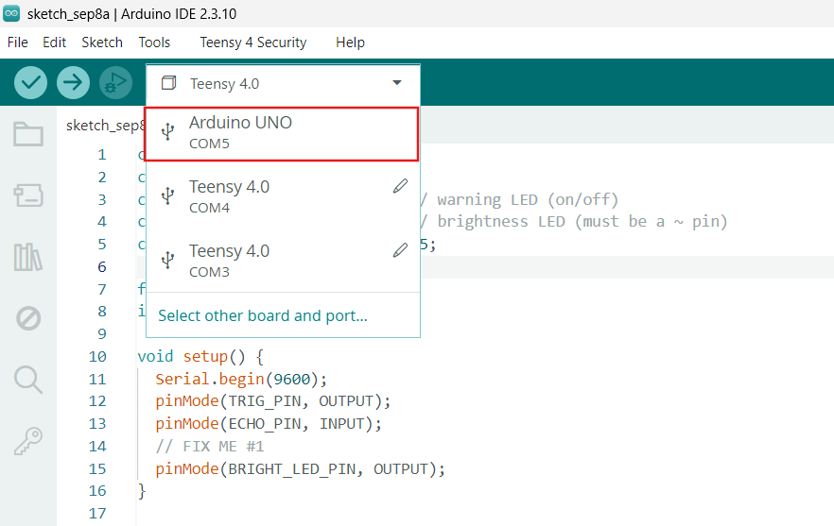834x526 pixels.
Task: Click the Upload arrow button
Action: point(73,83)
